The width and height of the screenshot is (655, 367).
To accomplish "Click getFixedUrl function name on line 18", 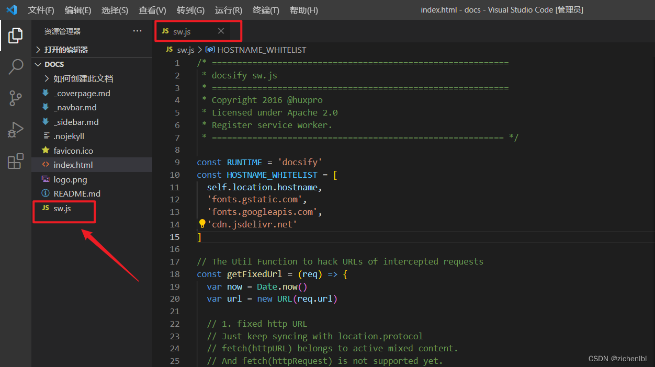I will pos(254,274).
